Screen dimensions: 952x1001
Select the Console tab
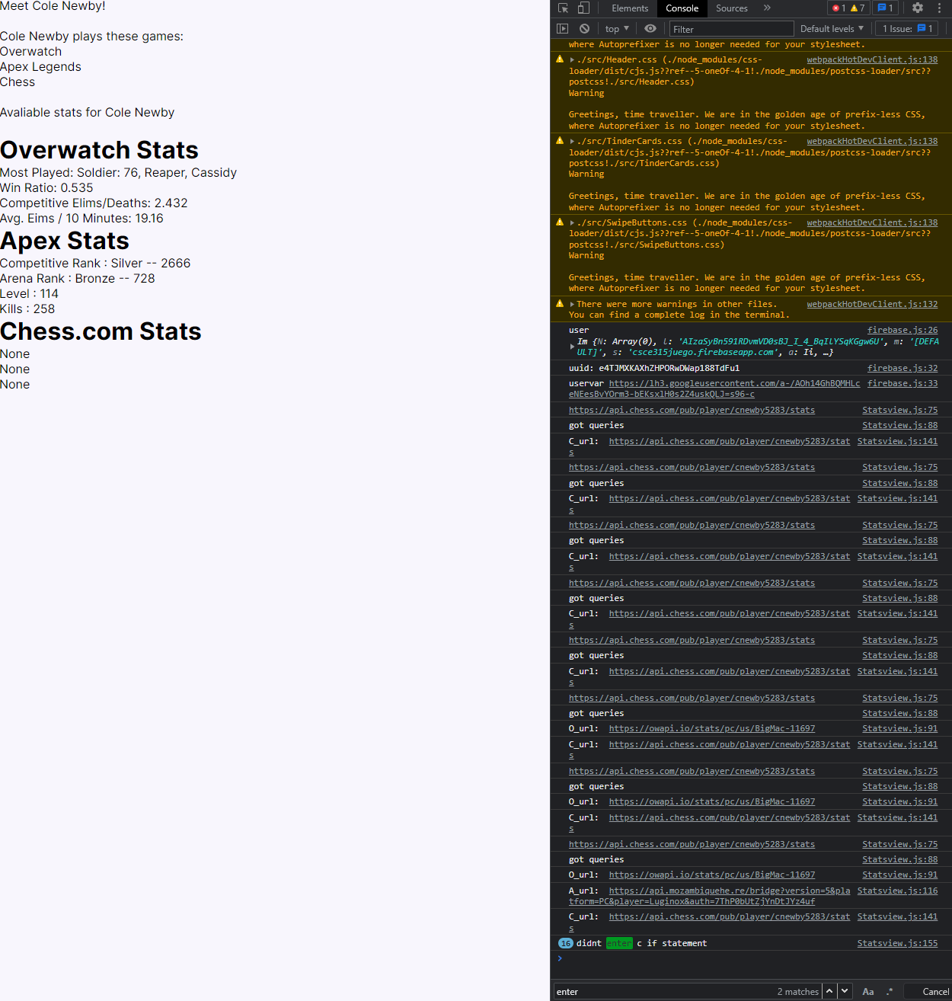pyautogui.click(x=682, y=8)
